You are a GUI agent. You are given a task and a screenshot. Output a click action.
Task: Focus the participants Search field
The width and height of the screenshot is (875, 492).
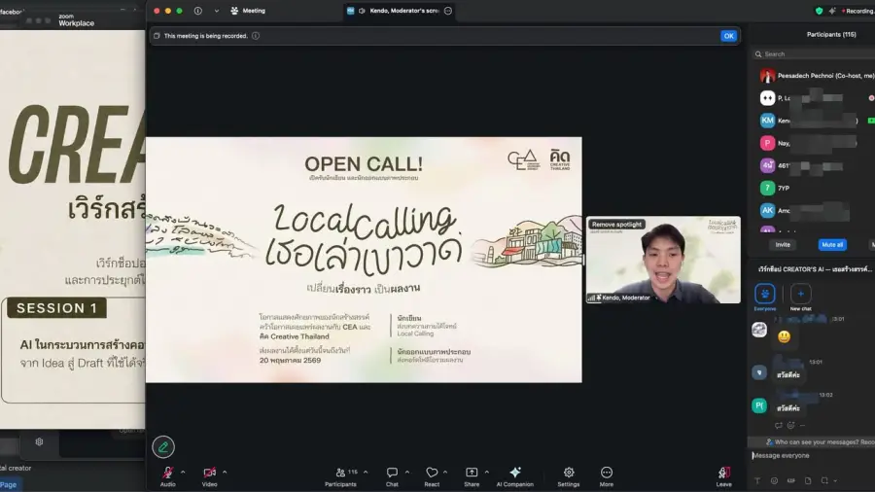[x=815, y=54]
